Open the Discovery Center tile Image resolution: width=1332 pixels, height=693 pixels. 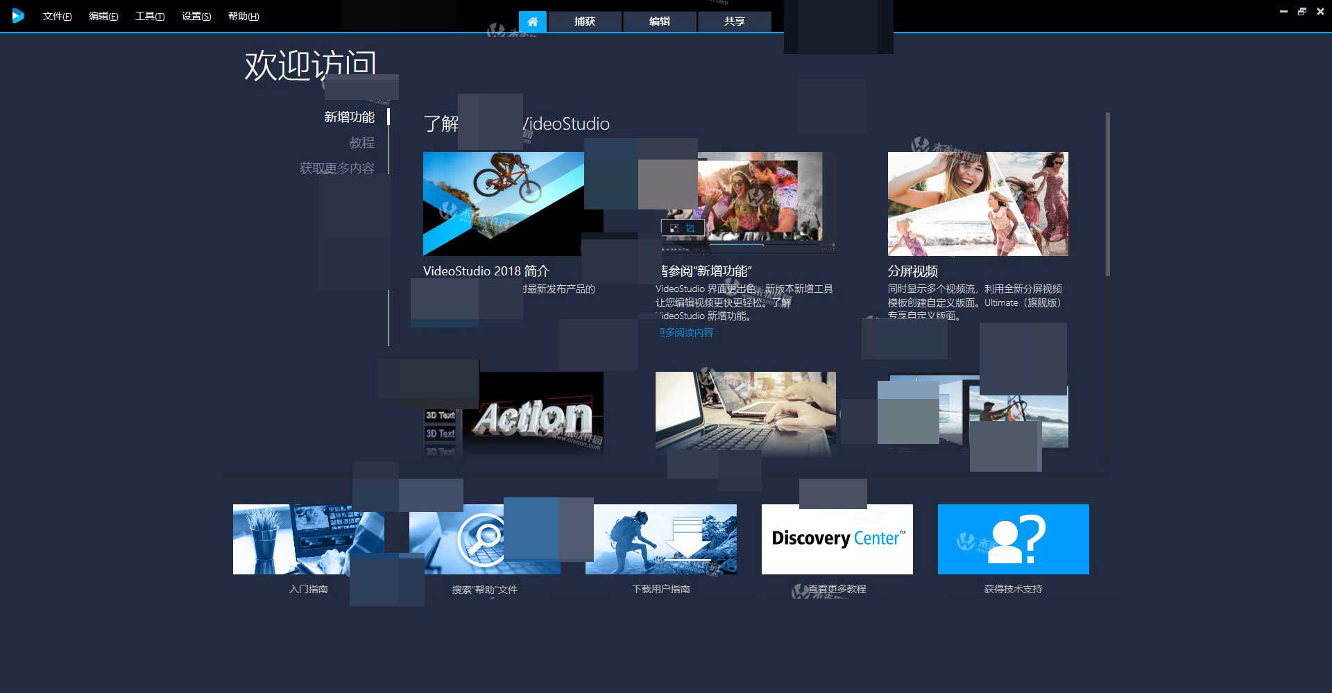[x=837, y=539]
